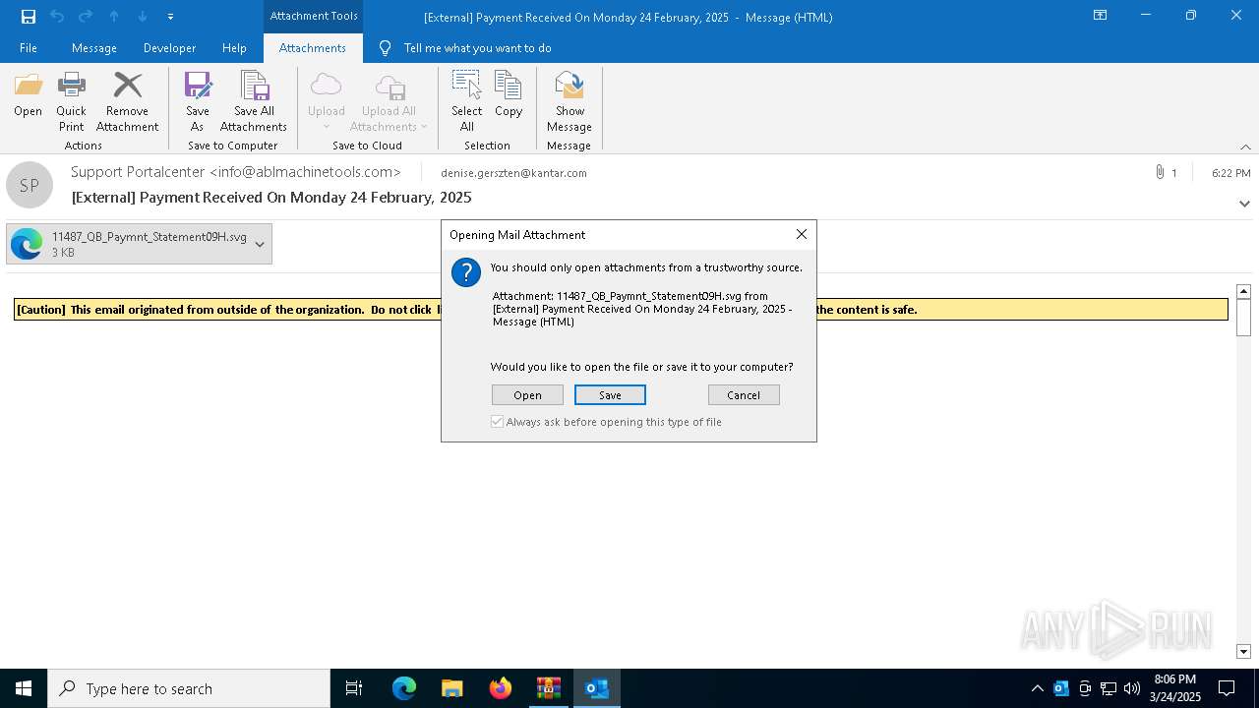Copy the selected attachment
1259x708 pixels.
[509, 94]
